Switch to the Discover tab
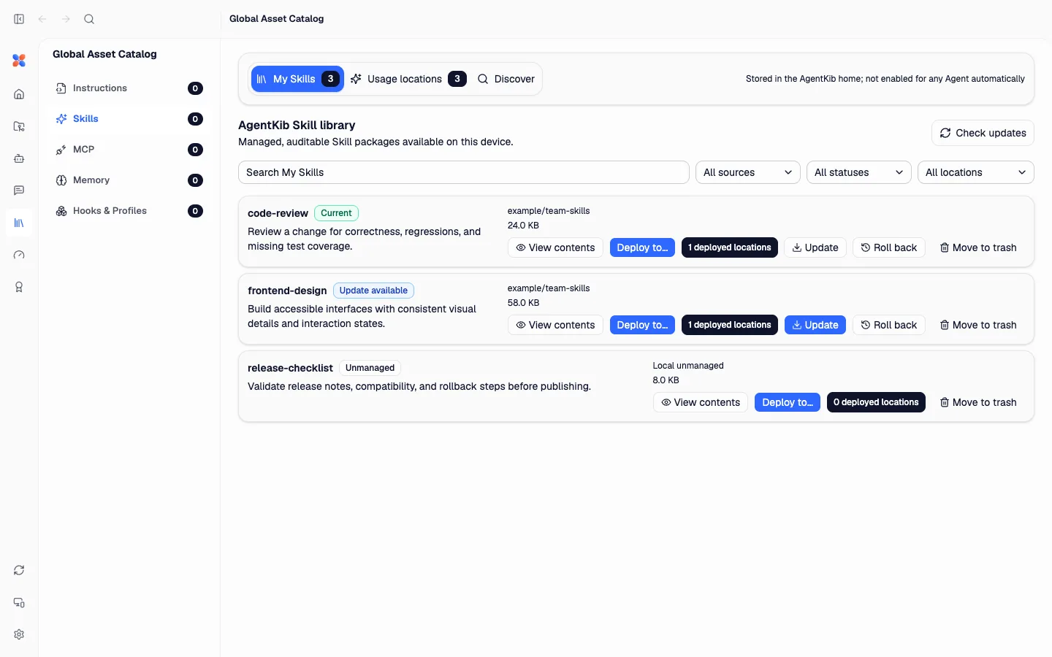The height and width of the screenshot is (657, 1052). pyautogui.click(x=506, y=79)
